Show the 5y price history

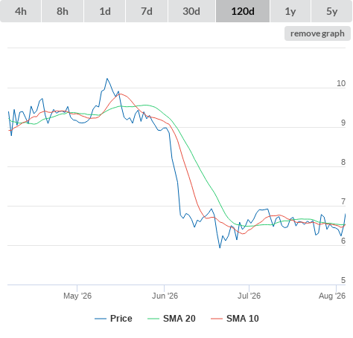(331, 11)
